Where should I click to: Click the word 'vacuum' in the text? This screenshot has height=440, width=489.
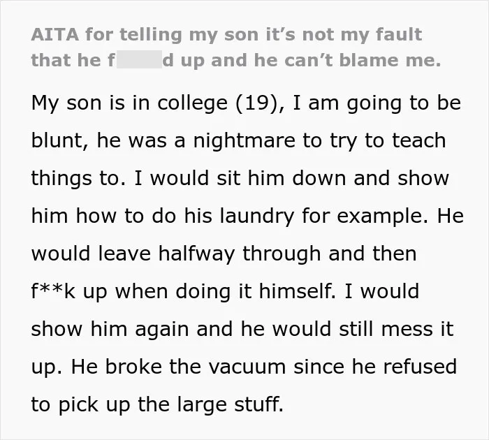tap(247, 367)
